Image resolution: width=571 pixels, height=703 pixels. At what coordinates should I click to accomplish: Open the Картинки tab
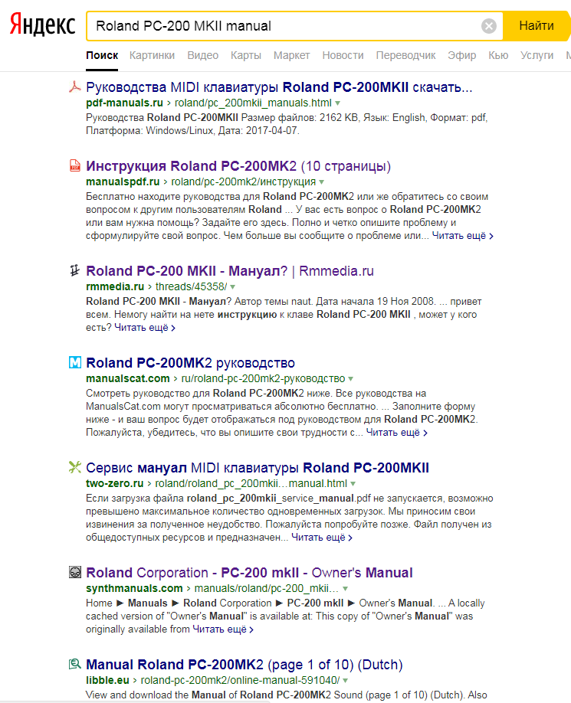[152, 56]
